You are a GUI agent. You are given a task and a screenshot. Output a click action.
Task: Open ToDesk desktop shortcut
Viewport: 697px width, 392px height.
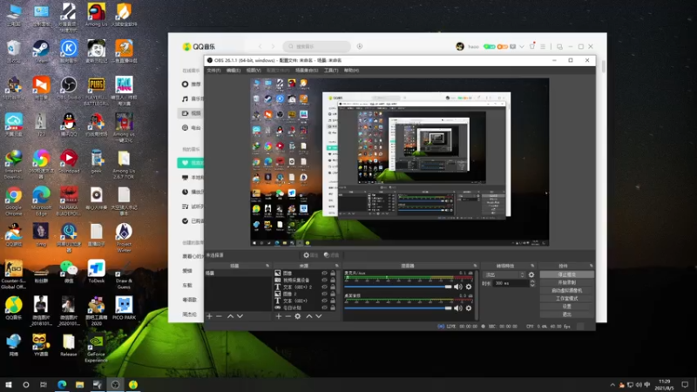96,272
